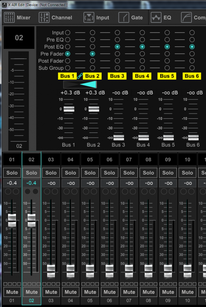Open the Mixer tab icon
206x307 pixels.
(x=9, y=18)
